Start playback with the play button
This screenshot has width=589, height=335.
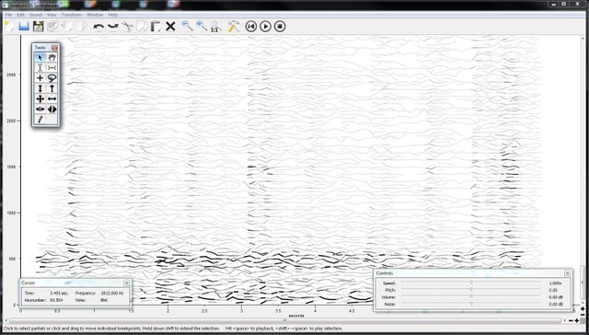265,27
